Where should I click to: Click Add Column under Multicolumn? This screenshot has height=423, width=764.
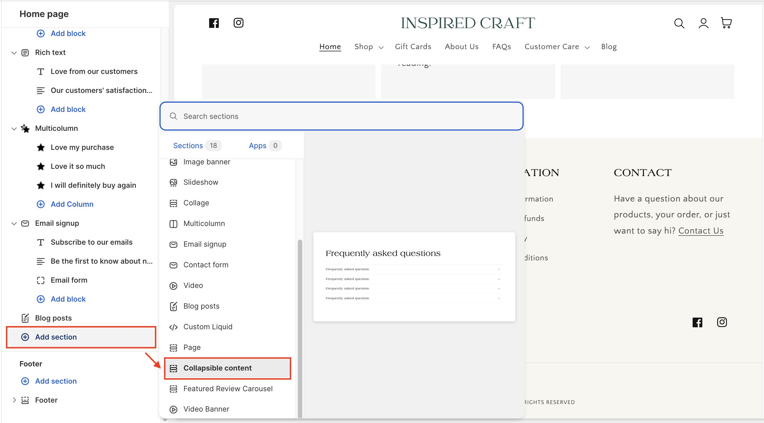pos(72,204)
